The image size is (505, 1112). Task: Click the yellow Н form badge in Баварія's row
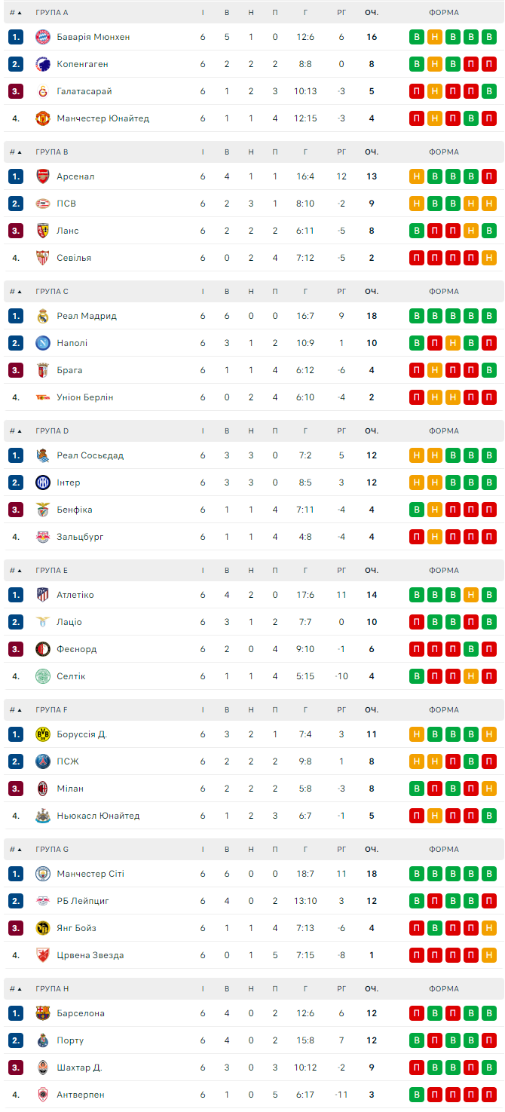434,37
